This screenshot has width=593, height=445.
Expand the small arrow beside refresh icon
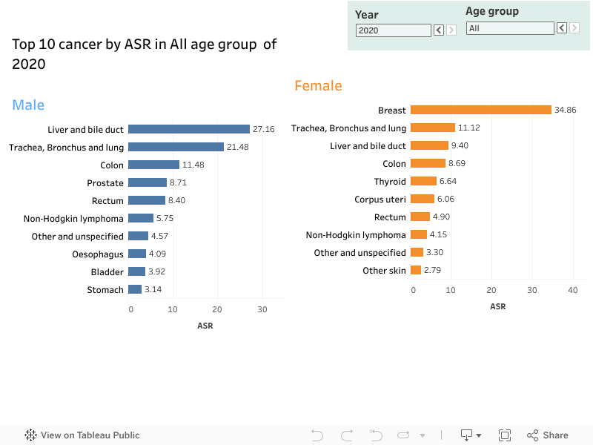(423, 436)
